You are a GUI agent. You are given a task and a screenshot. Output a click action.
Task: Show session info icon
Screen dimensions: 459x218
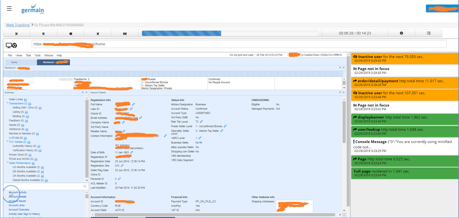[401, 33]
